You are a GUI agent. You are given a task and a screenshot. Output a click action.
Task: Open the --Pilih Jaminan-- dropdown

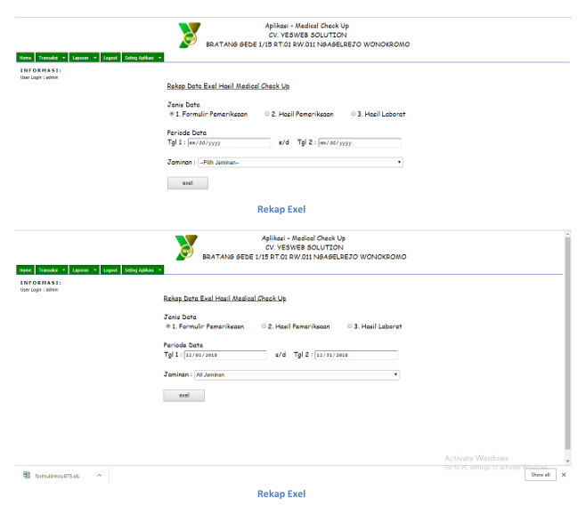pyautogui.click(x=300, y=163)
